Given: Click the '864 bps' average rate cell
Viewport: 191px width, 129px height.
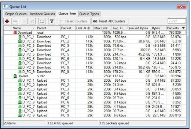Looking at the screenshot, I should point(120,80).
